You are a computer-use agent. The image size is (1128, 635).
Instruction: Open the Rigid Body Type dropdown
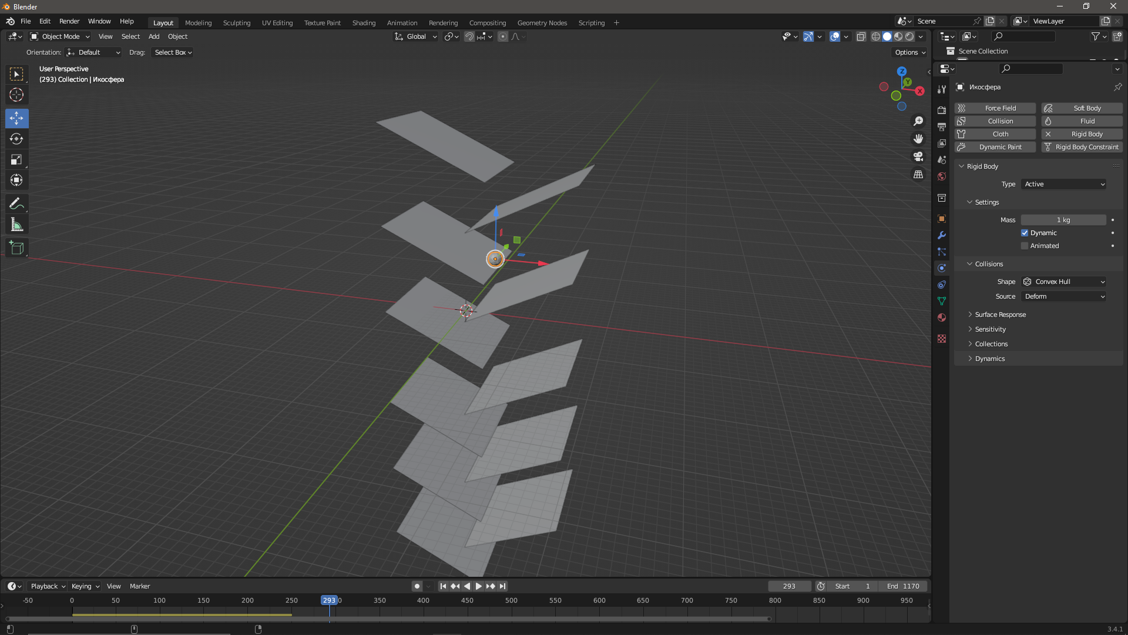tap(1064, 184)
